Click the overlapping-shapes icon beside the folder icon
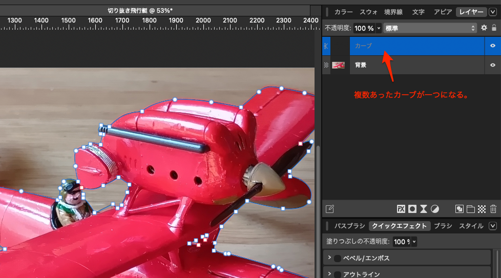Screen dimensions: 501x278 click(459, 209)
